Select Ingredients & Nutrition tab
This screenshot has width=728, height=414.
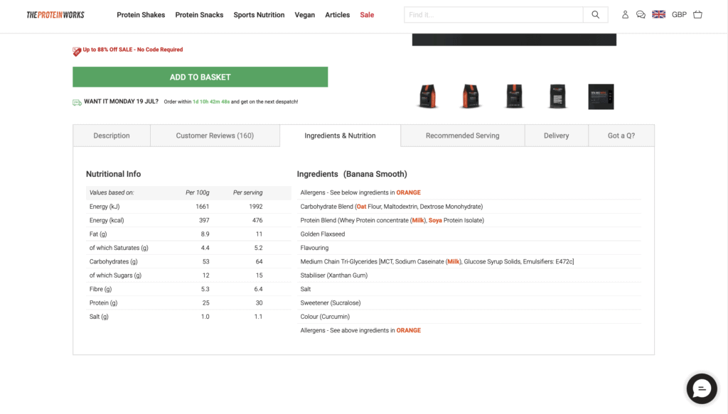tap(340, 136)
